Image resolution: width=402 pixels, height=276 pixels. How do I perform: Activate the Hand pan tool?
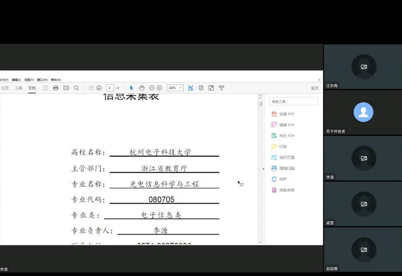[141, 88]
